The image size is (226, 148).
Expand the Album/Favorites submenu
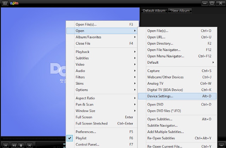click(x=102, y=37)
